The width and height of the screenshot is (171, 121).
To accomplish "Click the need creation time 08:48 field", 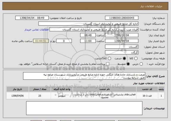I will click(88, 35).
